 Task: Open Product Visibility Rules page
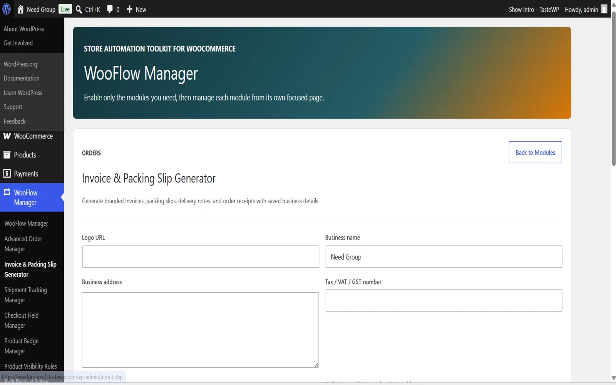30,366
